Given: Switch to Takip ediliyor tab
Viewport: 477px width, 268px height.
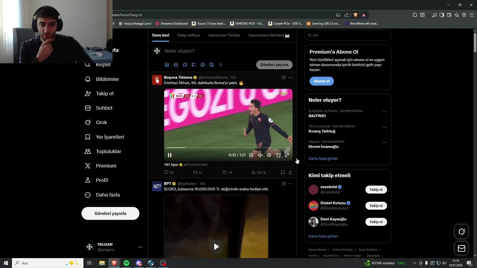Looking at the screenshot, I should click(189, 35).
